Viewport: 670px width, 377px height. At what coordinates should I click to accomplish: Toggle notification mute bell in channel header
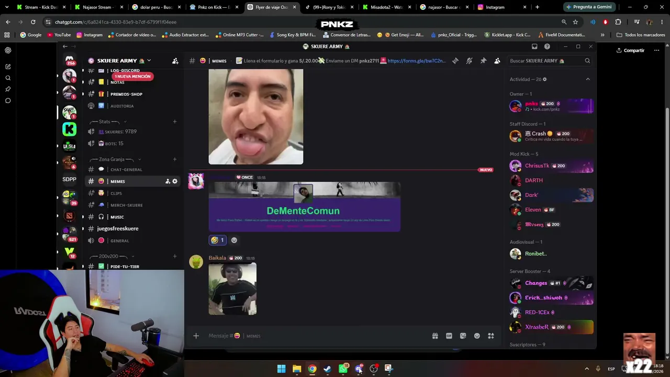tap(469, 61)
